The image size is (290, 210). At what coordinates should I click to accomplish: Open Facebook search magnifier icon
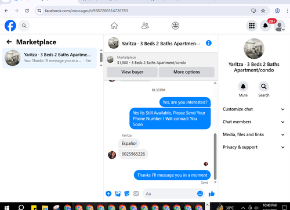click(x=24, y=26)
